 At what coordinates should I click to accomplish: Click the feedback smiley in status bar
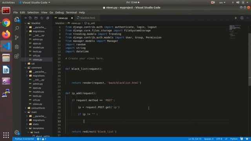(242, 139)
